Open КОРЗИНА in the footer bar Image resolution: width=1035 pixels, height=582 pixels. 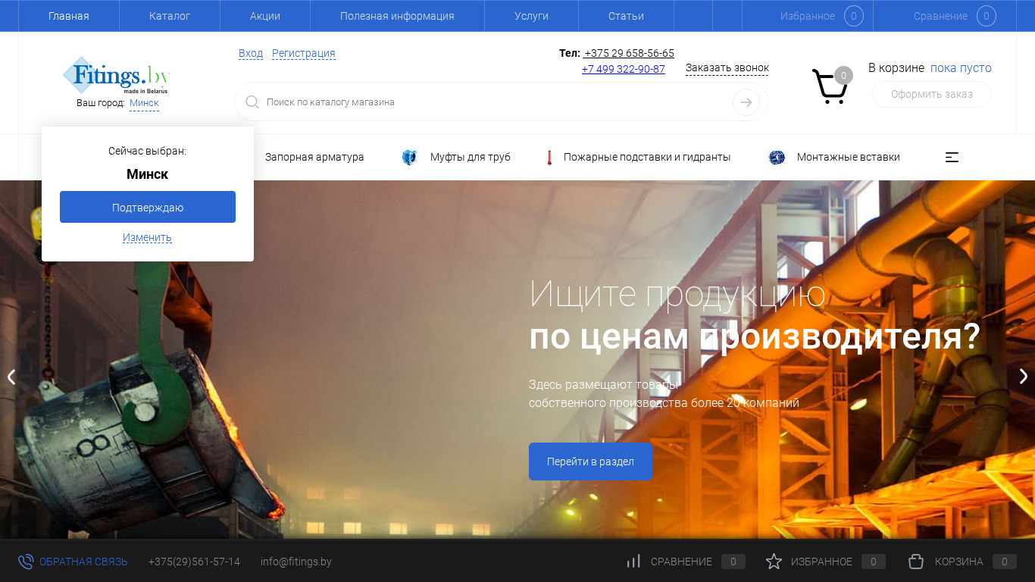click(x=959, y=562)
